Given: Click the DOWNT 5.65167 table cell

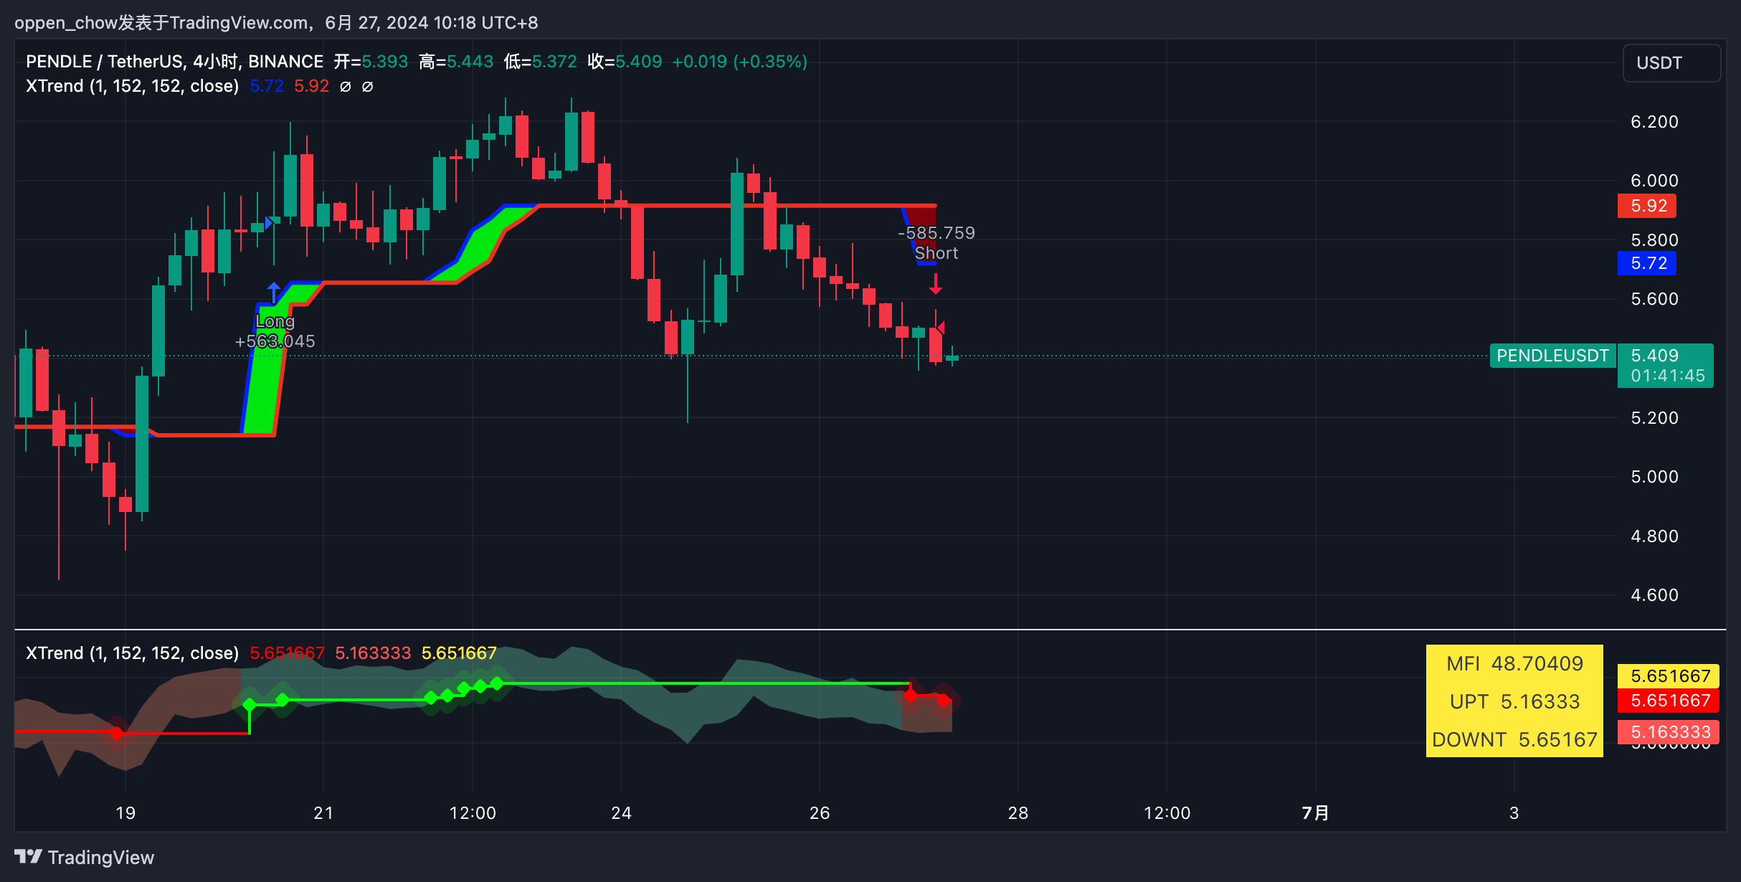Looking at the screenshot, I should click(x=1514, y=739).
